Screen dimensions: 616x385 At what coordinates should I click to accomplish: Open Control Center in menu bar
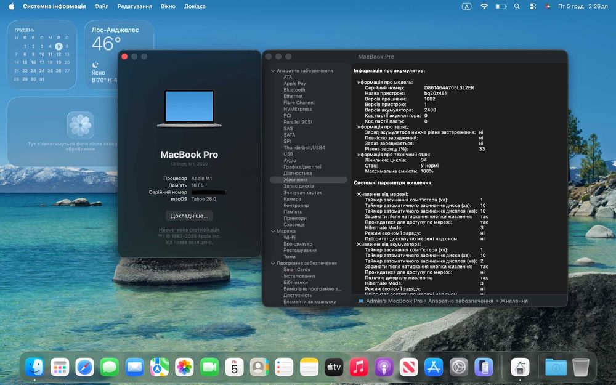(533, 6)
